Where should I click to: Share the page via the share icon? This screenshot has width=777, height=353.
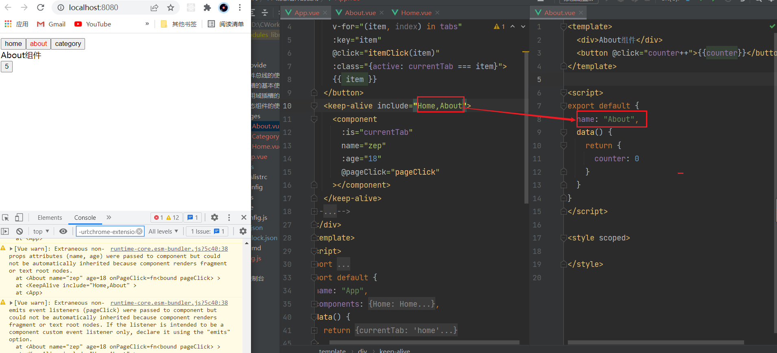pyautogui.click(x=155, y=7)
